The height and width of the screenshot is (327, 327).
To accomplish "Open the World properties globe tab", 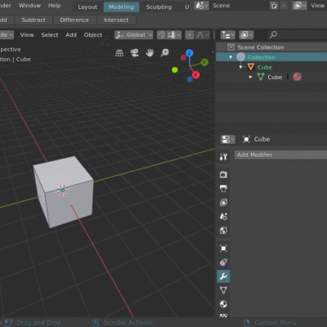I will [223, 231].
